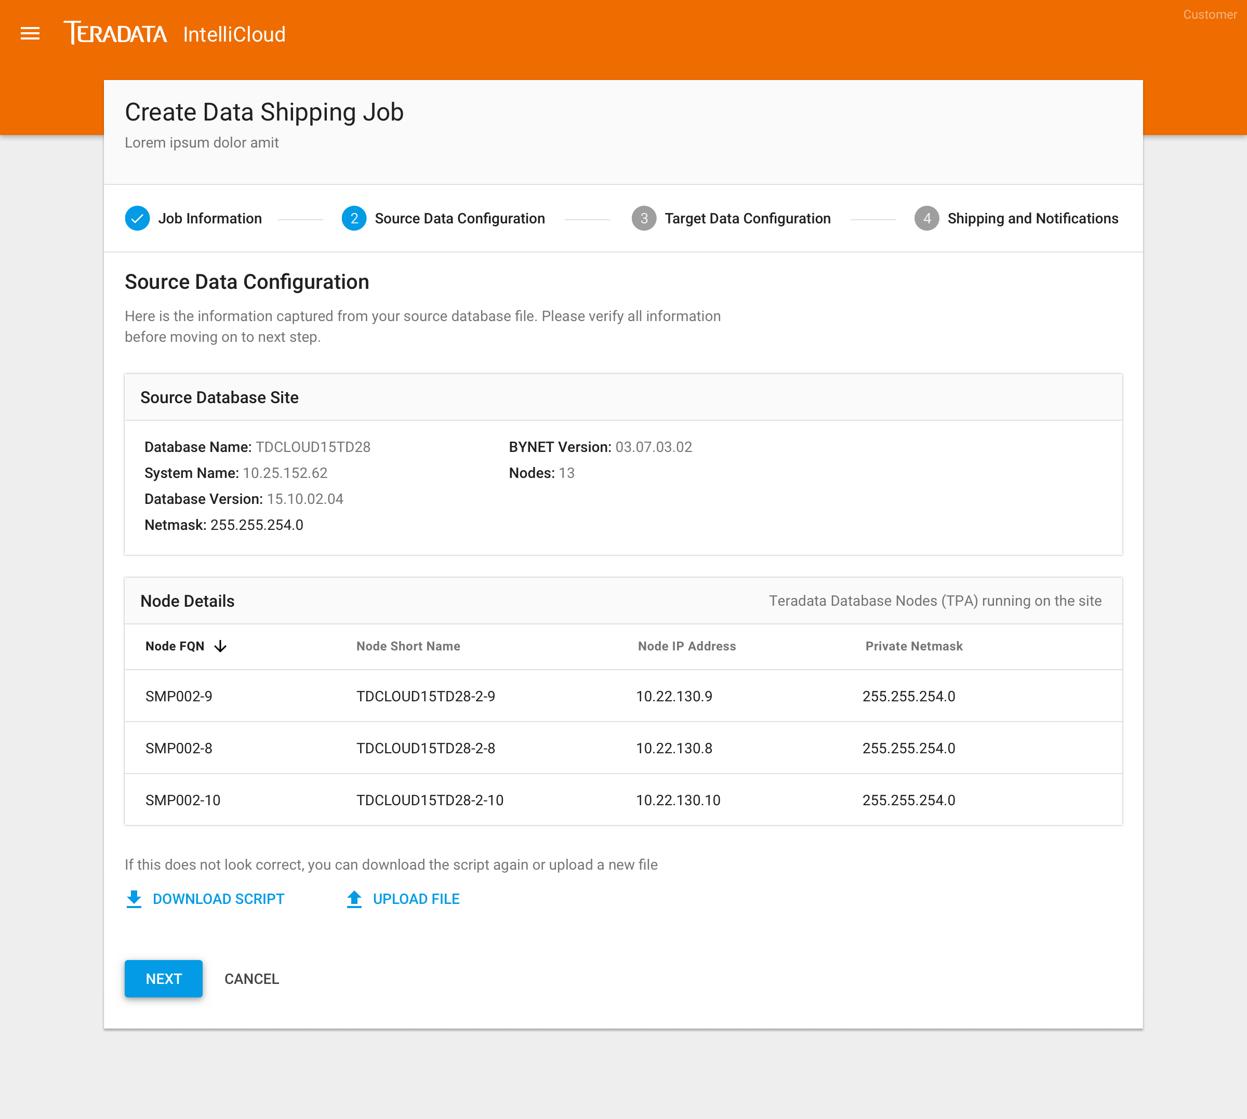The width and height of the screenshot is (1247, 1119).
Task: Click the Nodes count 13
Action: pyautogui.click(x=566, y=473)
